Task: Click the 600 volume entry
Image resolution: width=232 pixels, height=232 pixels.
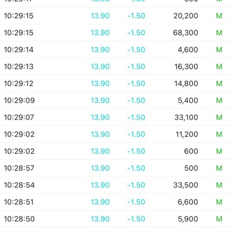Action: [191, 151]
